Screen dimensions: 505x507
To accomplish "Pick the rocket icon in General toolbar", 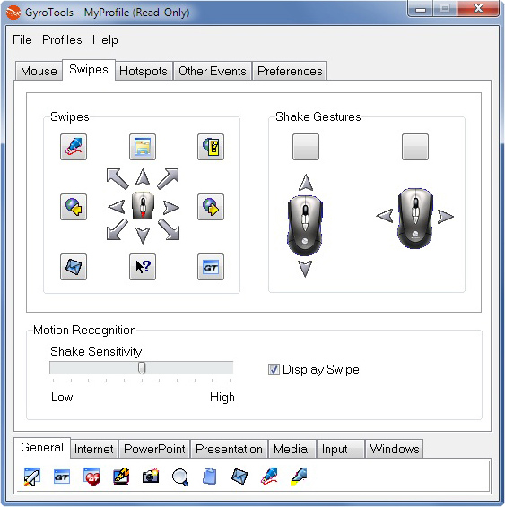I will pyautogui.click(x=32, y=477).
